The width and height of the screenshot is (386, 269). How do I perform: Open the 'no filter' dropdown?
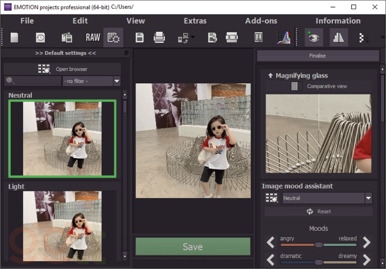point(117,81)
